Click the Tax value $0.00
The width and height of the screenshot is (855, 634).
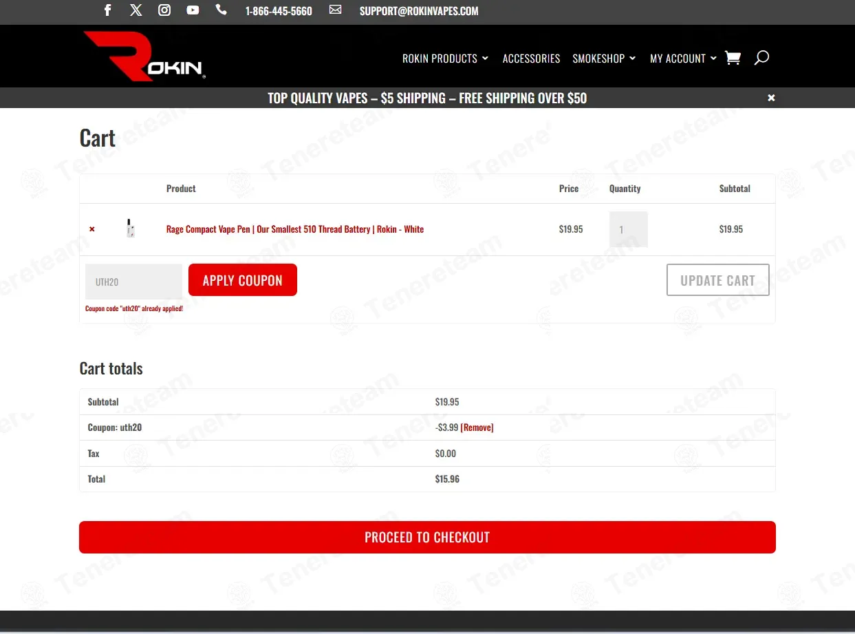pos(445,454)
